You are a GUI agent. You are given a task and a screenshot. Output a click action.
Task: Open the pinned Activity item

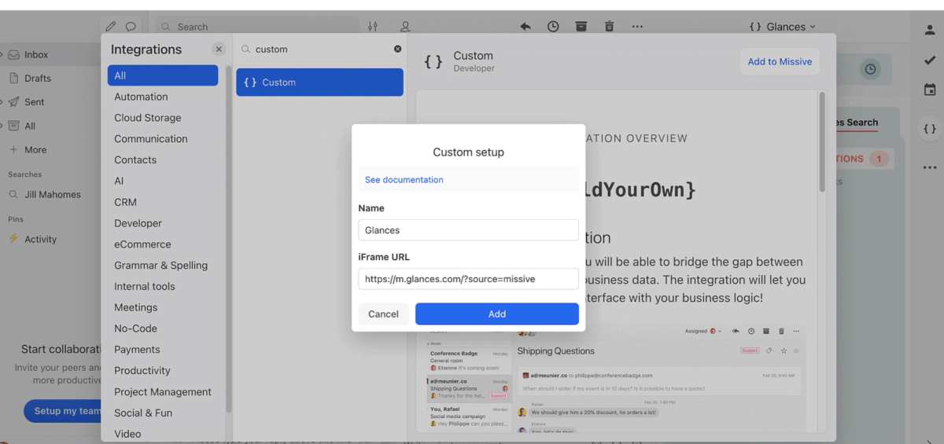pyautogui.click(x=40, y=240)
